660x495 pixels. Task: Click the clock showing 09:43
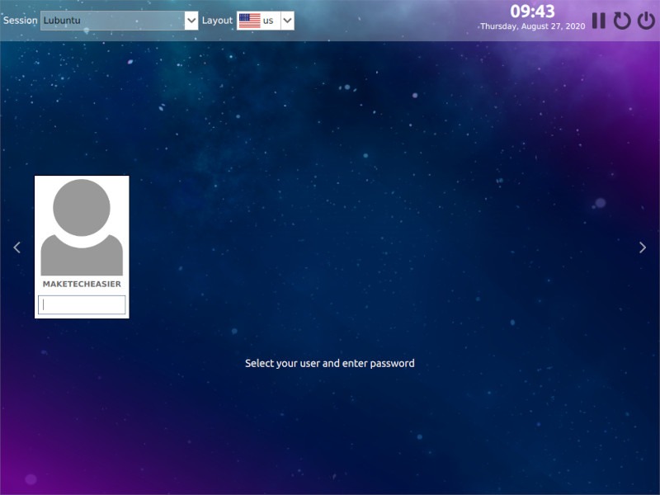tap(531, 12)
